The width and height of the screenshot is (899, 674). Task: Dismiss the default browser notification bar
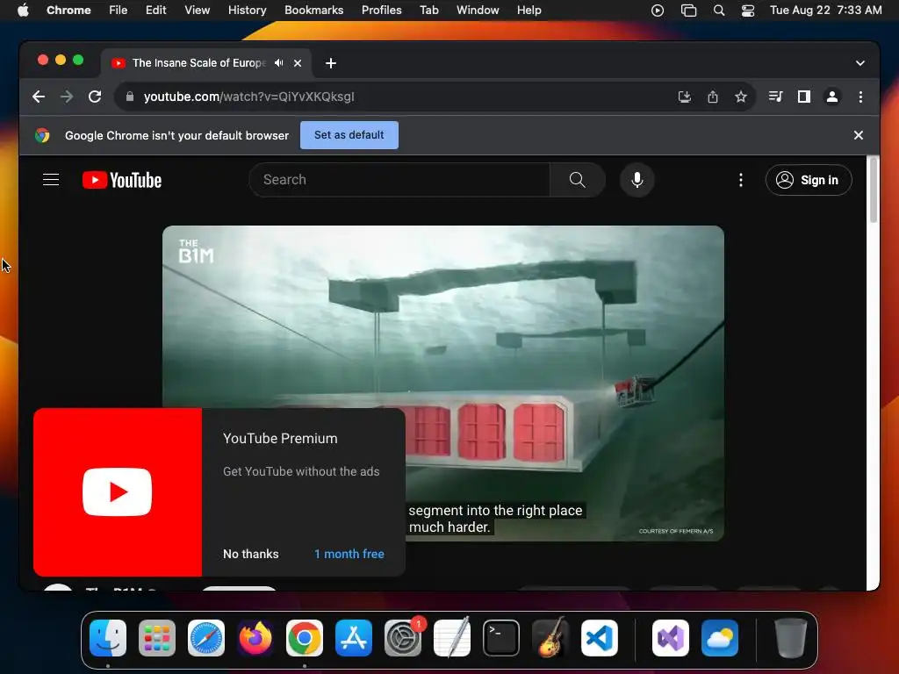click(x=859, y=135)
